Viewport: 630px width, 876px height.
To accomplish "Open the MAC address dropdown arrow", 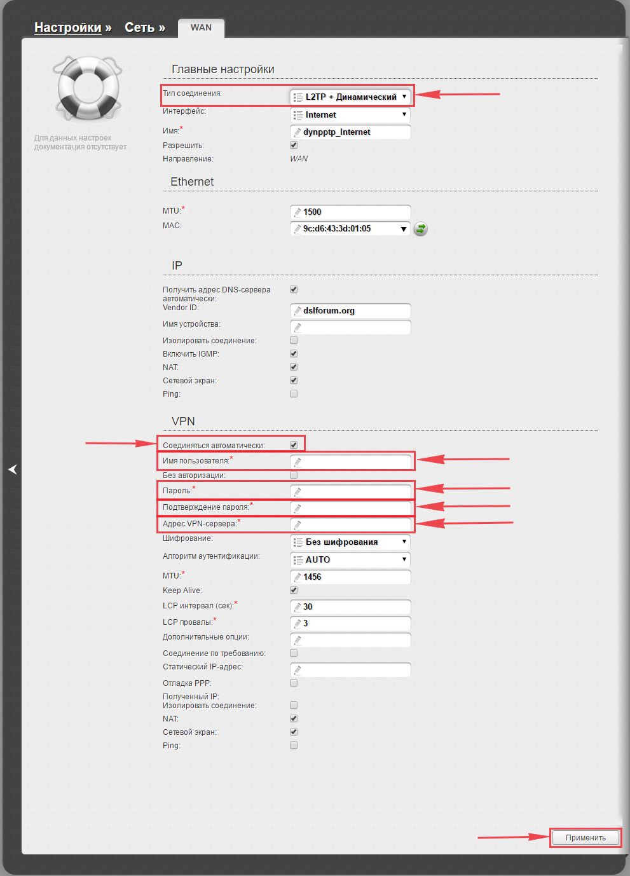I will click(x=403, y=229).
